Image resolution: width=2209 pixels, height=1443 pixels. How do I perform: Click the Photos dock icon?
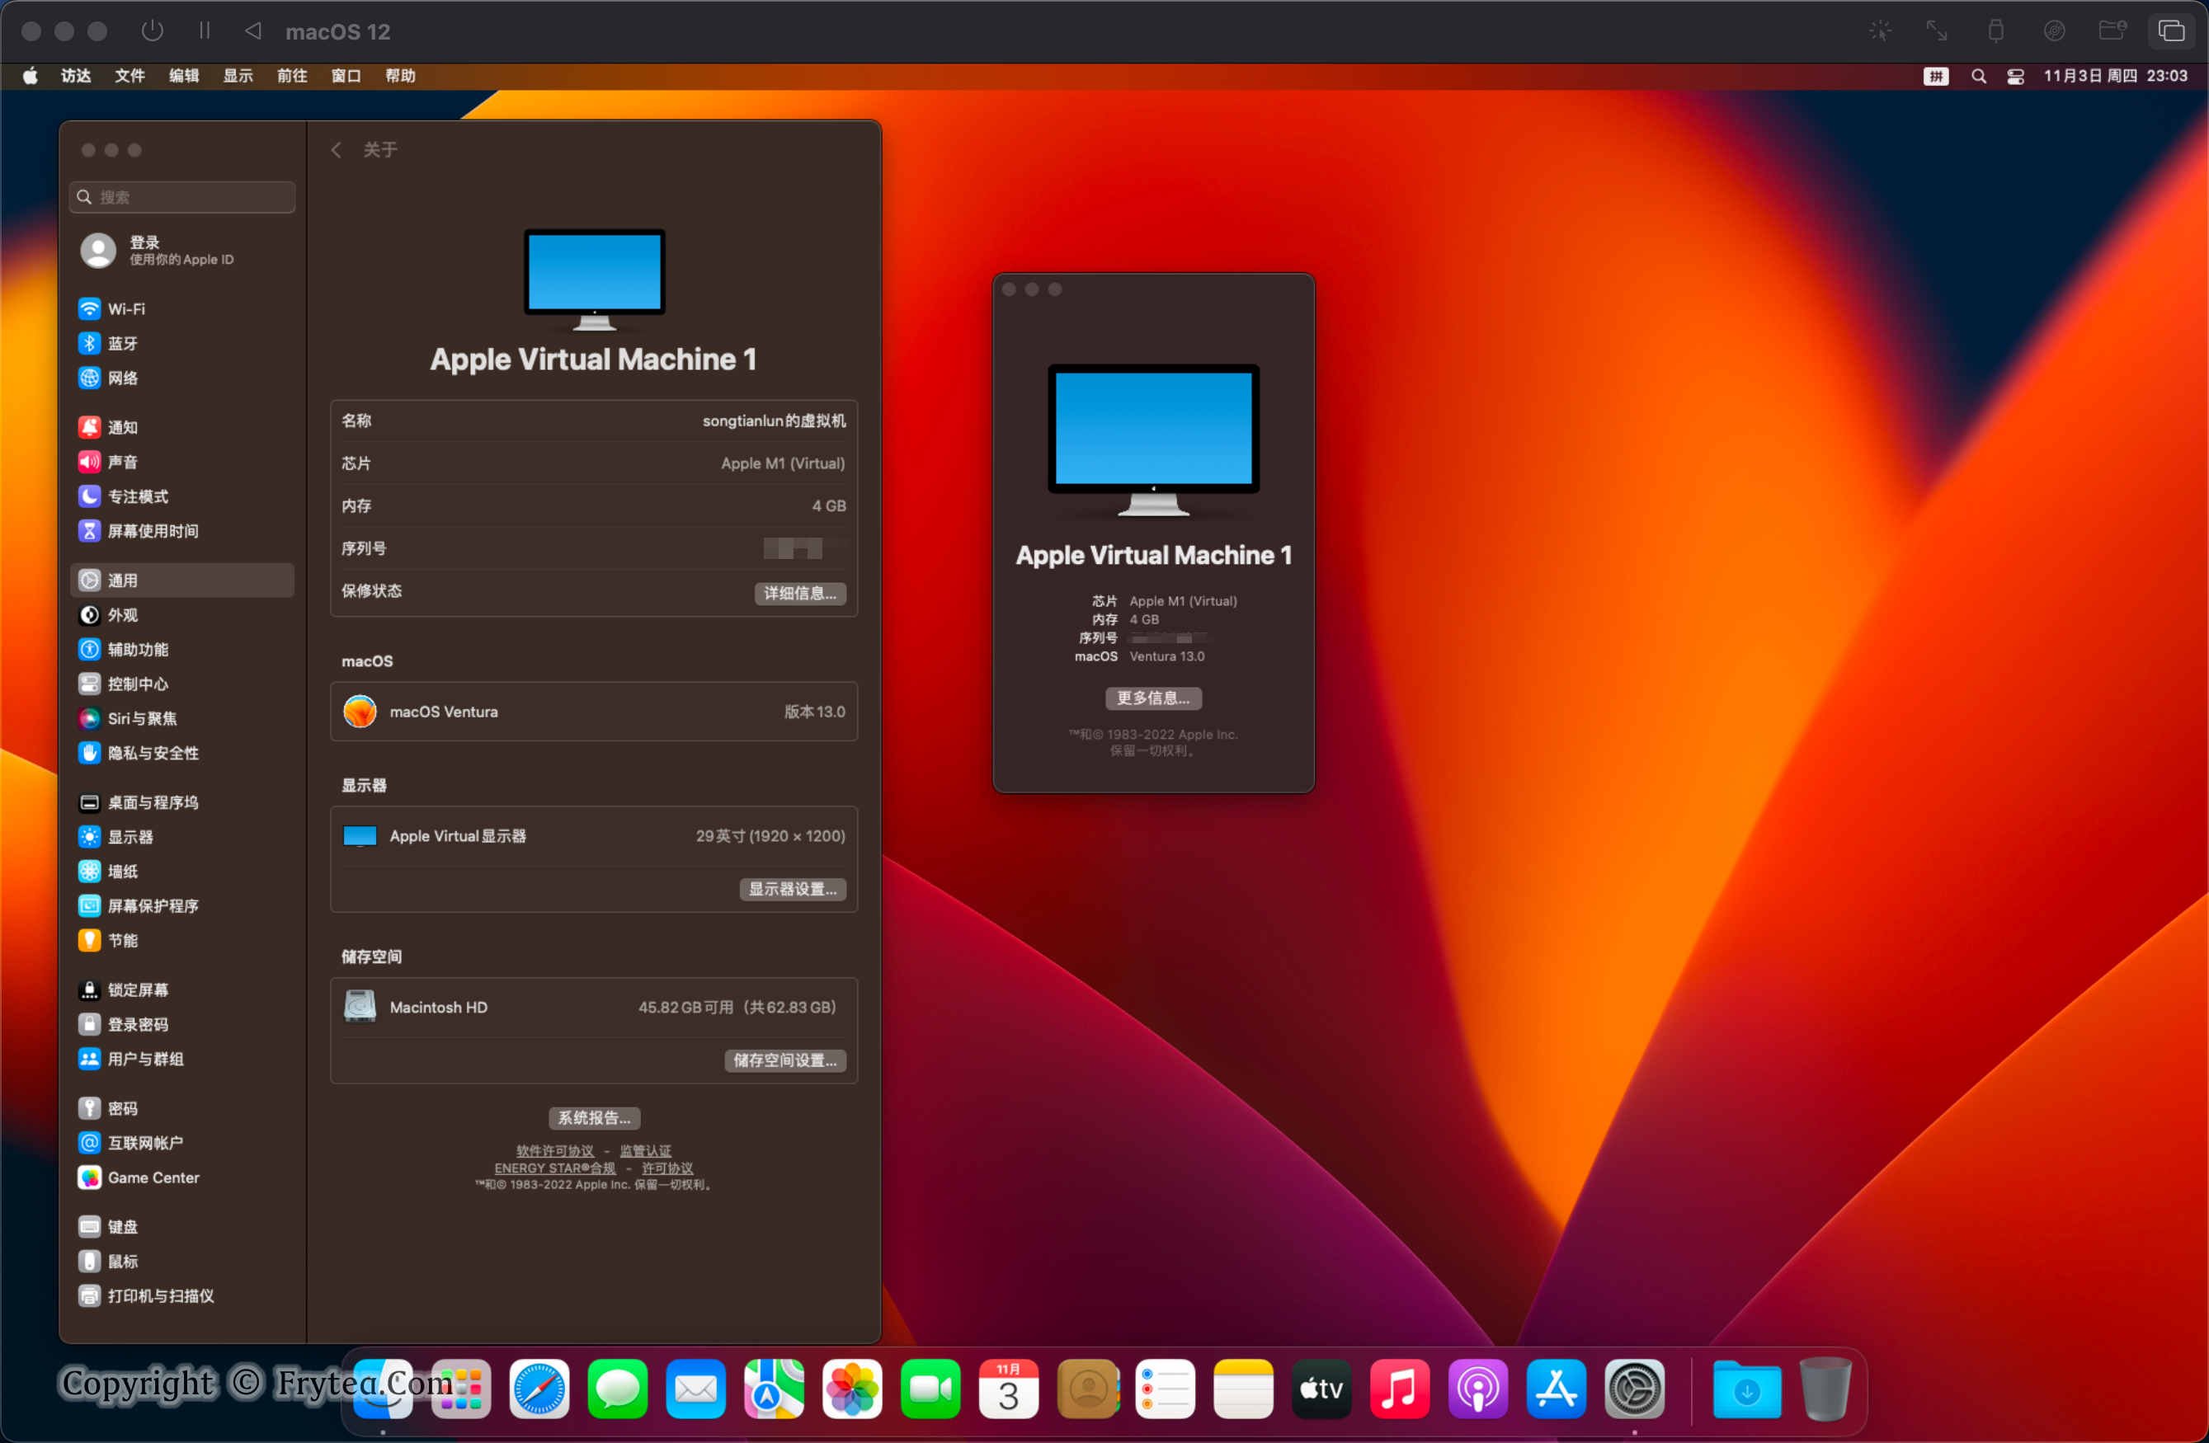click(x=852, y=1389)
